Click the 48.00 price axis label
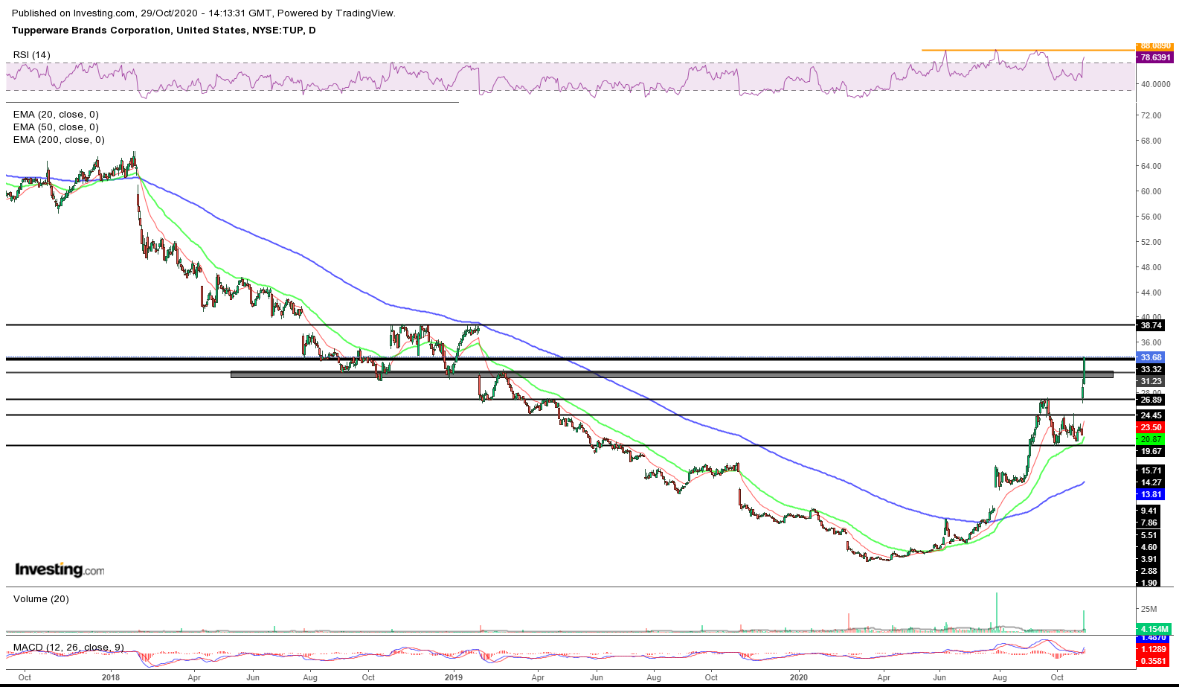This screenshot has width=1179, height=687. [x=1151, y=267]
